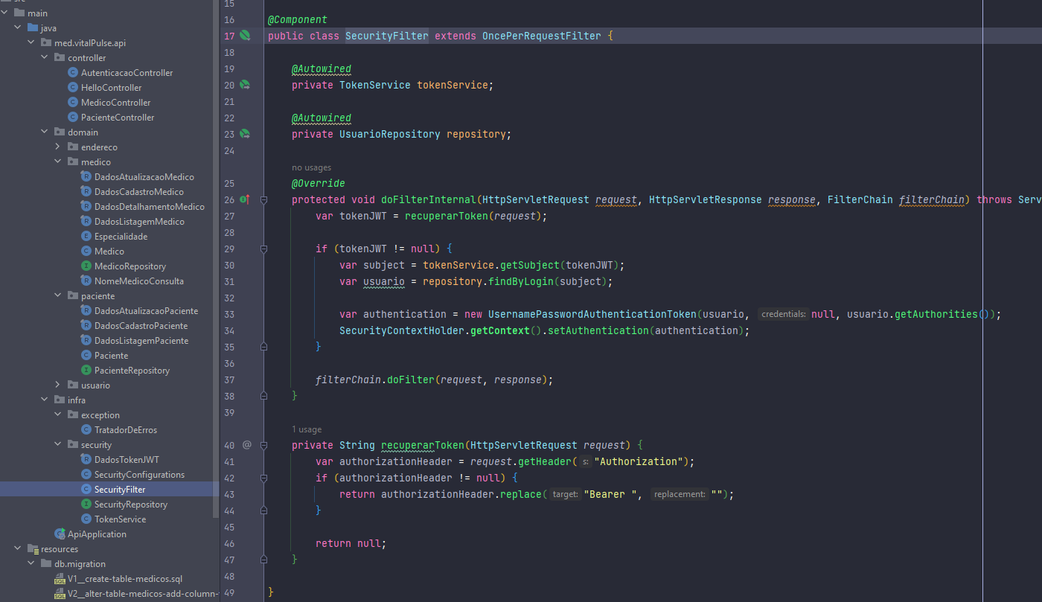Click OncePerRequestFilter in class declaration

tap(541, 36)
